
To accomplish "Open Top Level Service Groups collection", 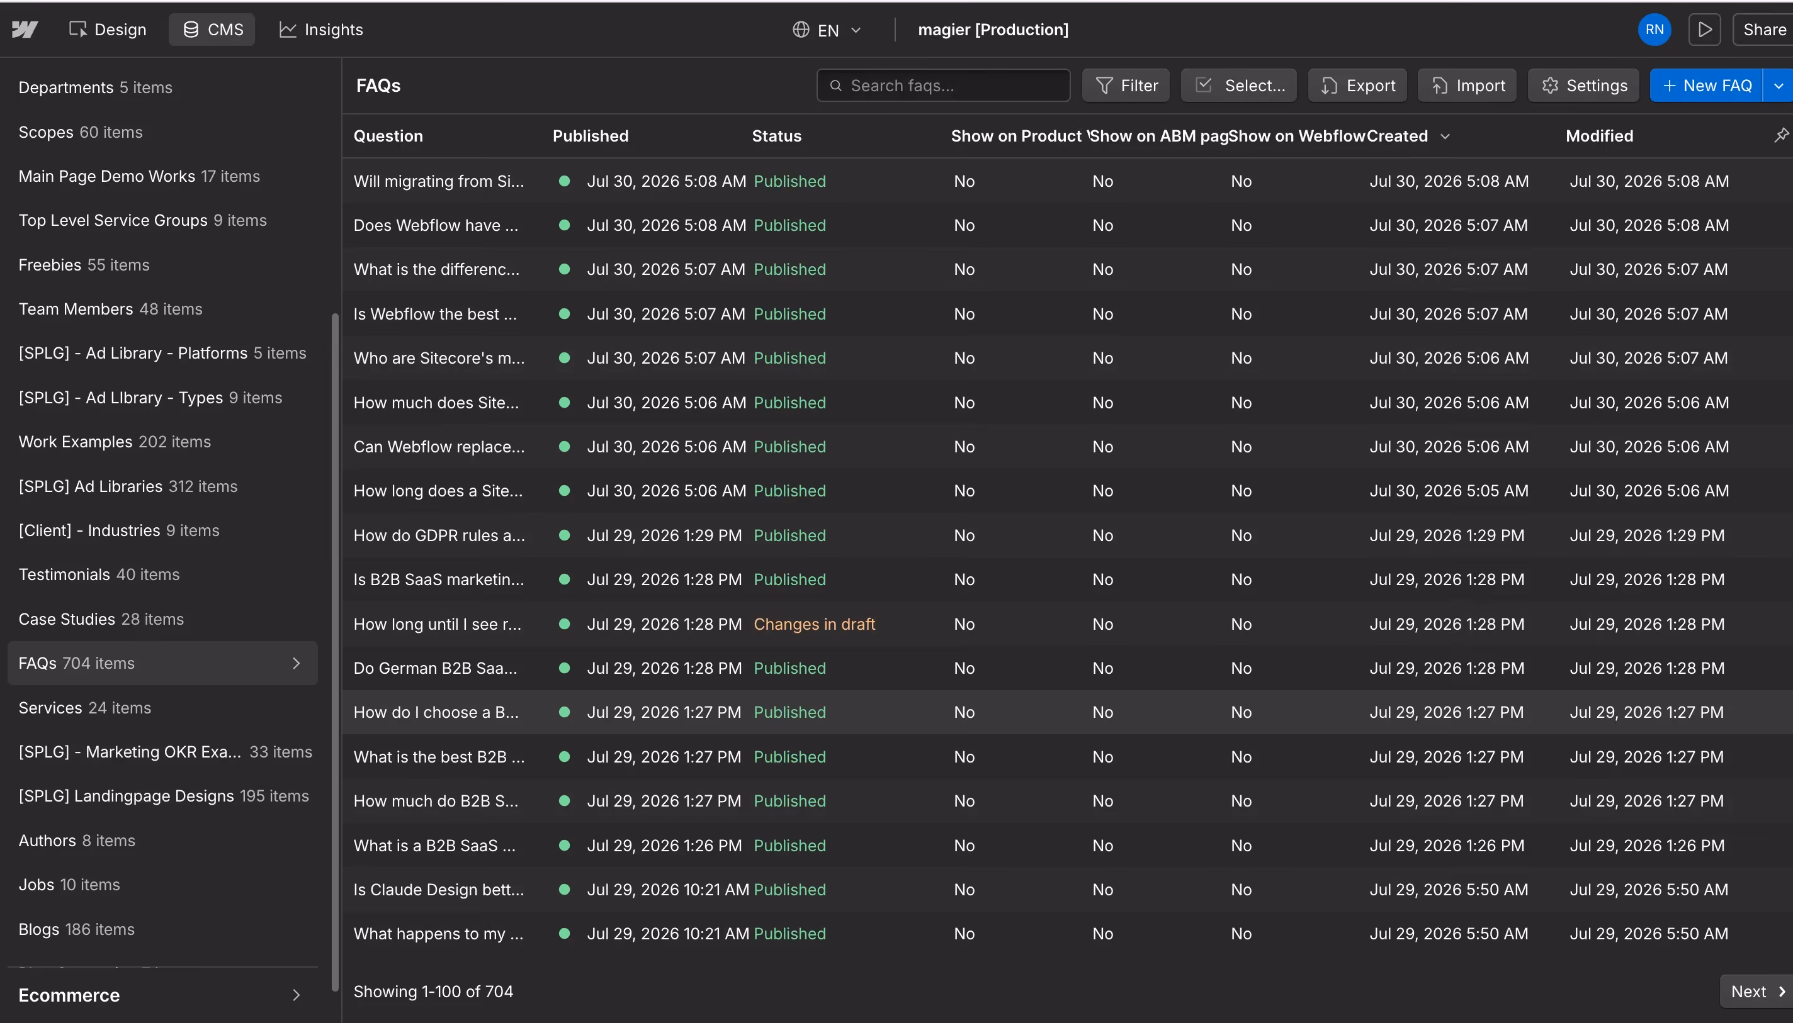I will (162, 221).
